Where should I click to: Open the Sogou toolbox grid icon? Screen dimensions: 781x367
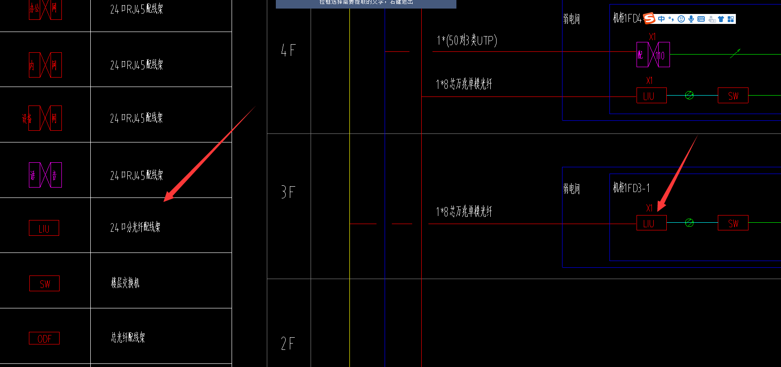pyautogui.click(x=731, y=19)
